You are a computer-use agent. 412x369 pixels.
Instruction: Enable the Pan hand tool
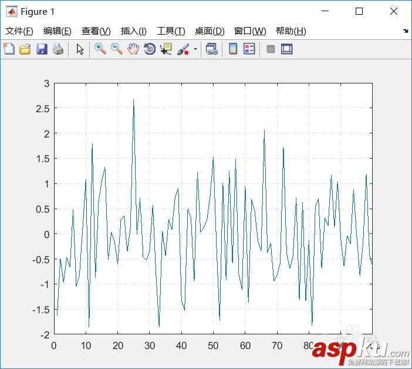click(x=133, y=49)
